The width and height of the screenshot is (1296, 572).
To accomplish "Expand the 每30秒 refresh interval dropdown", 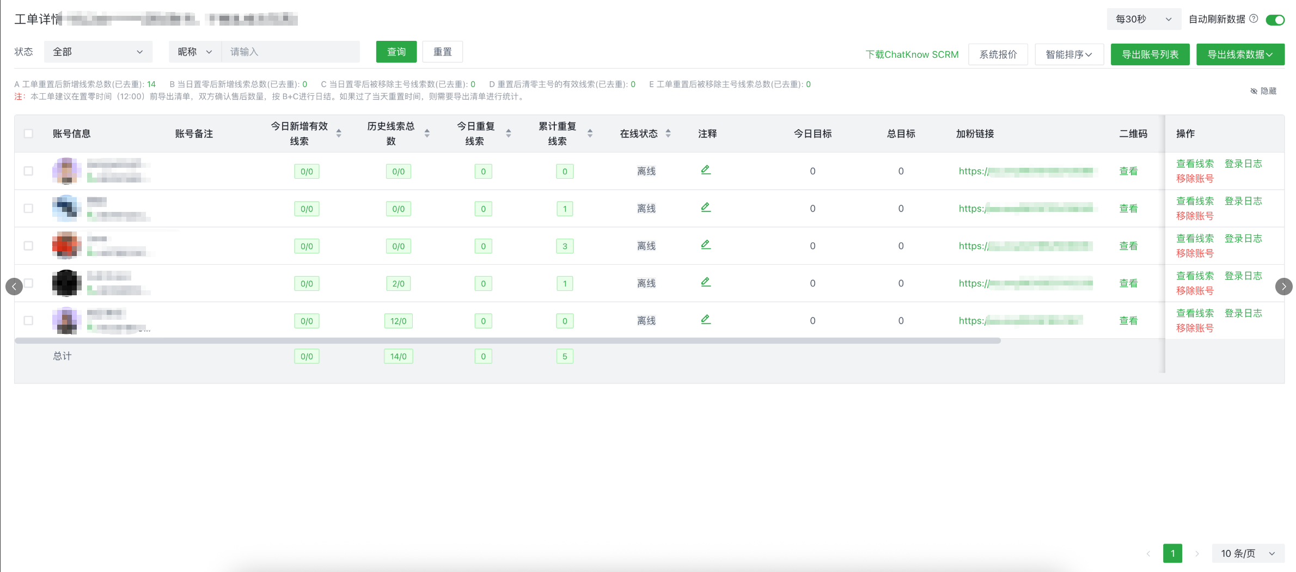I will [x=1143, y=19].
